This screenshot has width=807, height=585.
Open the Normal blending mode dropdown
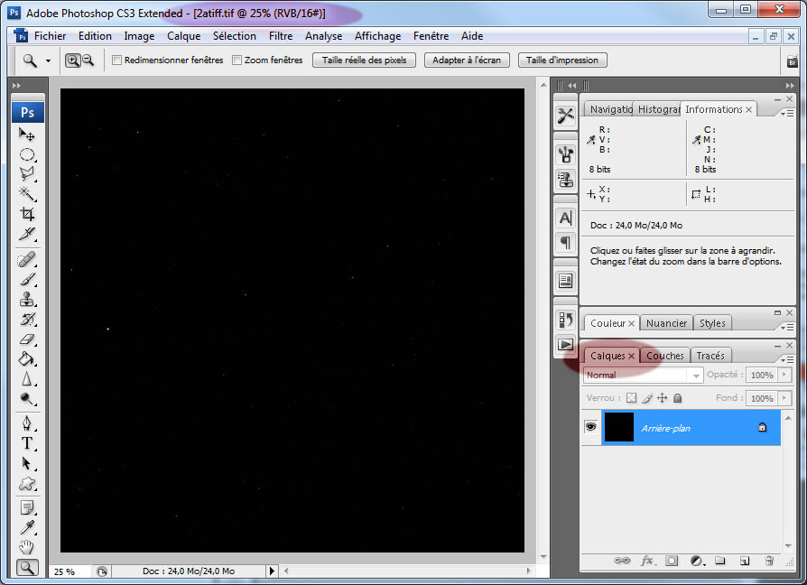[643, 375]
